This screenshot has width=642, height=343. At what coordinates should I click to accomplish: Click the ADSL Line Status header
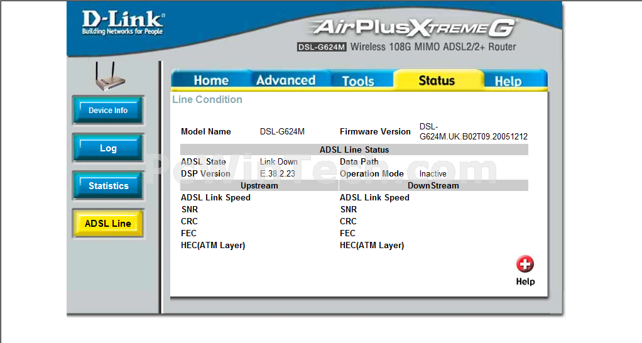pyautogui.click(x=354, y=150)
